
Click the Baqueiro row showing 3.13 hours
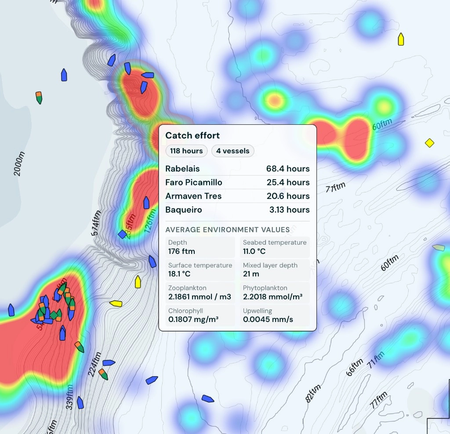click(238, 210)
